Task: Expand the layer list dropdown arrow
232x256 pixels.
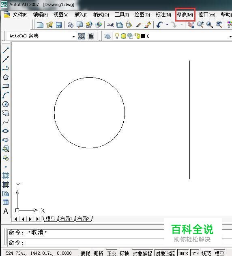Action: (x=230, y=36)
